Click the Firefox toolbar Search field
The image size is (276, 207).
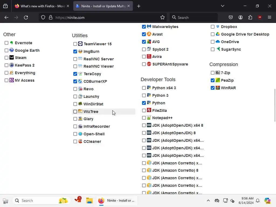pyautogui.click(x=194, y=18)
